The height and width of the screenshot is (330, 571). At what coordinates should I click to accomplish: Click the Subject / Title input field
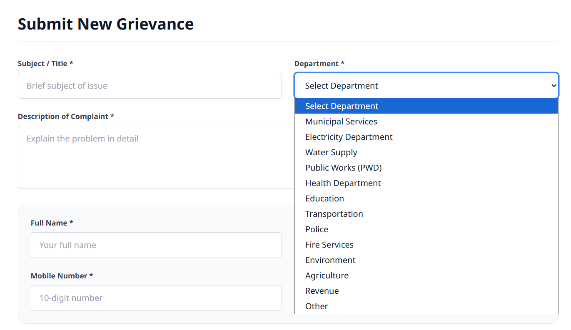tap(150, 85)
